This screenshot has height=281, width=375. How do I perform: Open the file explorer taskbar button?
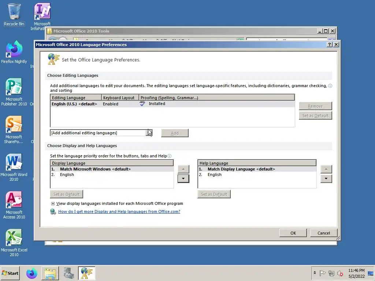[50, 273]
